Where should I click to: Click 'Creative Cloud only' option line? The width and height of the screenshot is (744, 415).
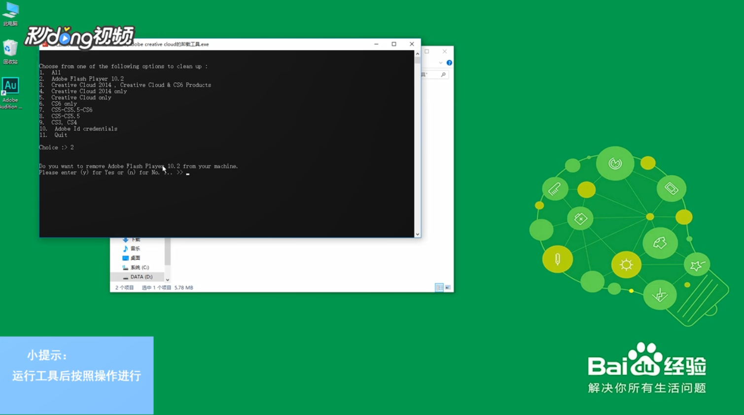[75, 98]
